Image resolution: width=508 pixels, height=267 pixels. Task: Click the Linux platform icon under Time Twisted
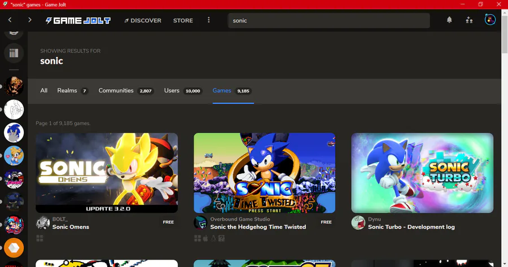pyautogui.click(x=213, y=238)
